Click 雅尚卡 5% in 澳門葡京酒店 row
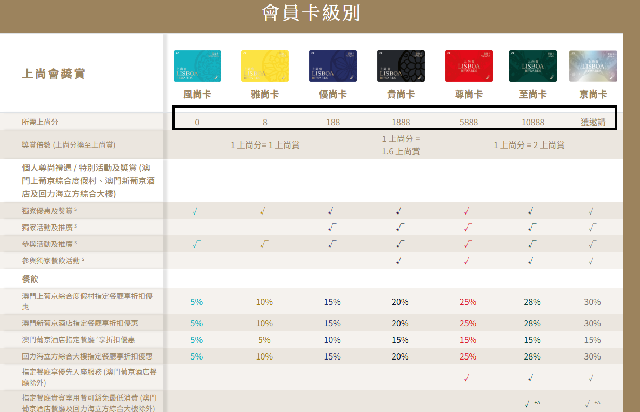 pyautogui.click(x=264, y=340)
